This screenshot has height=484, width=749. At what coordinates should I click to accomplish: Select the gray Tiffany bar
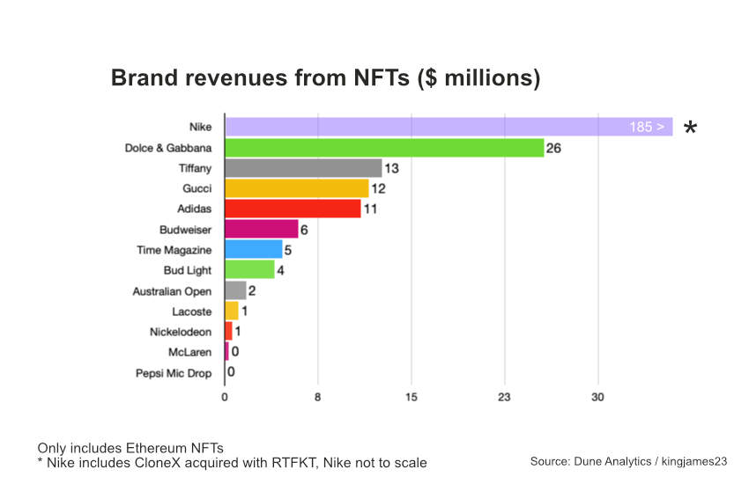(303, 168)
